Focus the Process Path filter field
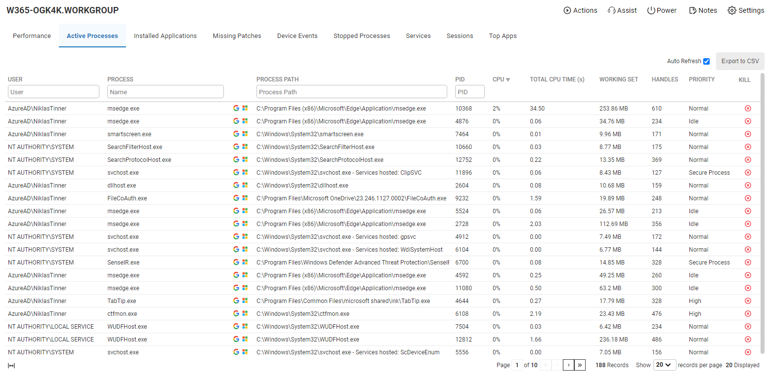Image resolution: width=765 pixels, height=380 pixels. point(351,92)
